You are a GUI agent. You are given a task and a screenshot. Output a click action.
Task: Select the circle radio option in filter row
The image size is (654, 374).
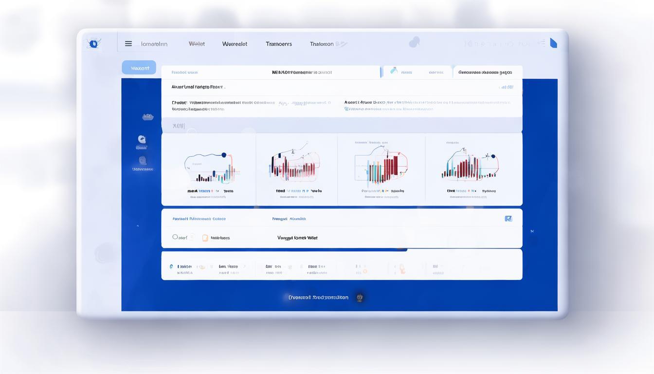(175, 237)
